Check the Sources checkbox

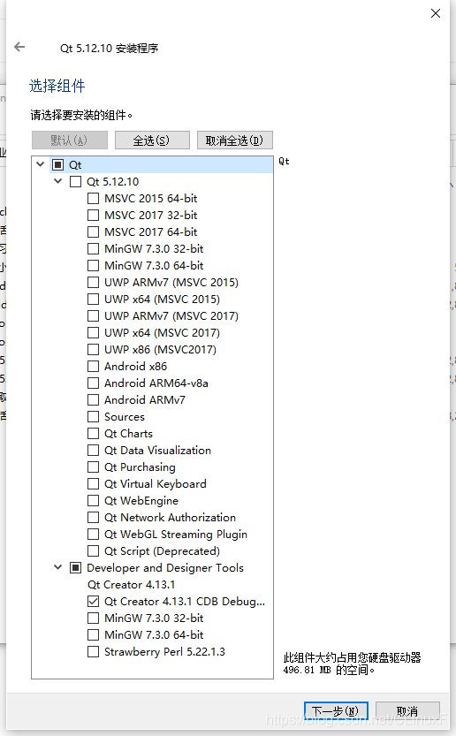tap(94, 417)
